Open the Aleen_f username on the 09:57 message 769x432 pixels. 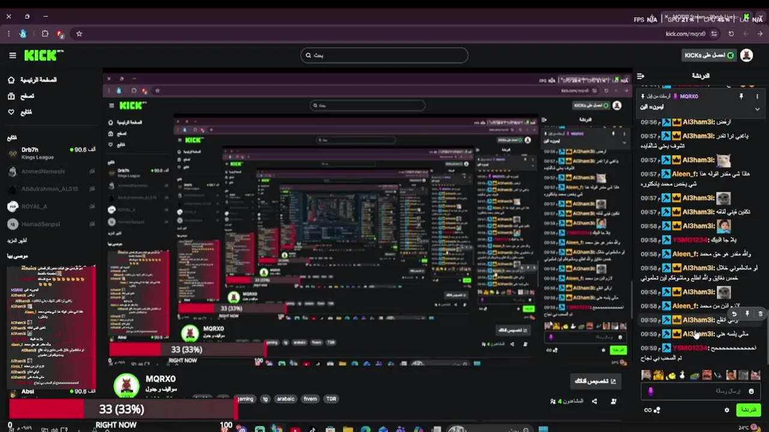point(685,174)
